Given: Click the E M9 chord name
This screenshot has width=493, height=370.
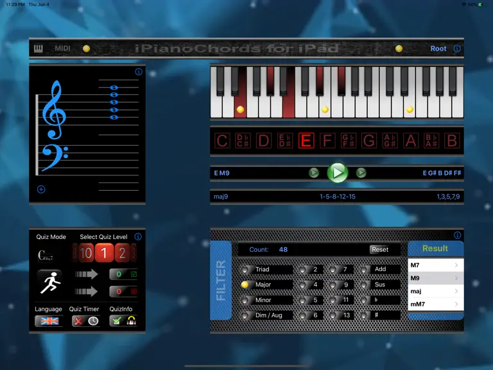Looking at the screenshot, I should click(x=221, y=173).
